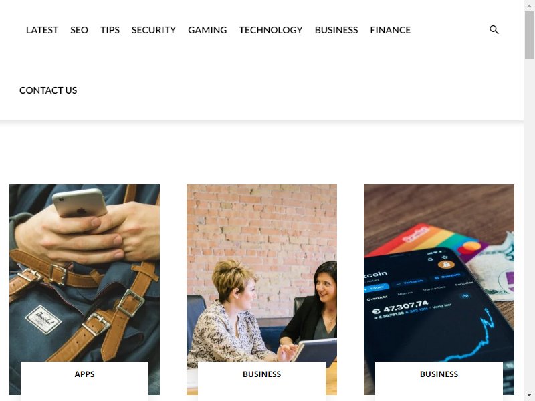
Task: Click the vertical scrollbar thumb
Action: [x=529, y=35]
